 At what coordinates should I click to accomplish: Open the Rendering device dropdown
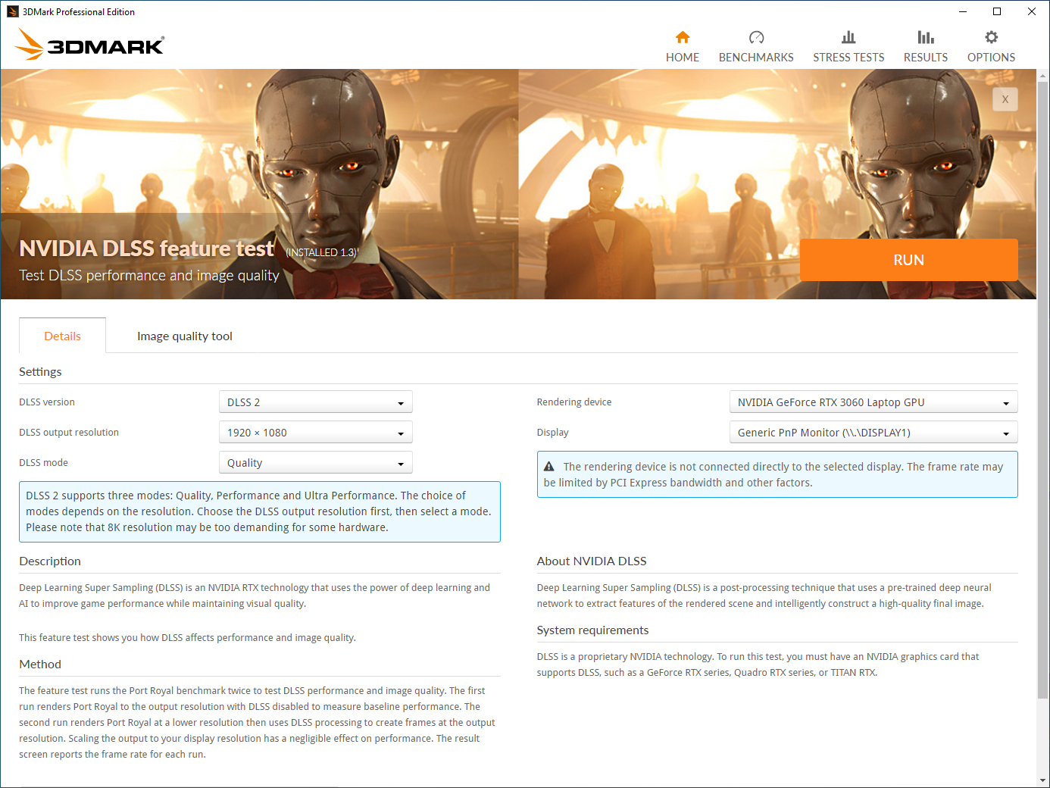[x=873, y=402]
